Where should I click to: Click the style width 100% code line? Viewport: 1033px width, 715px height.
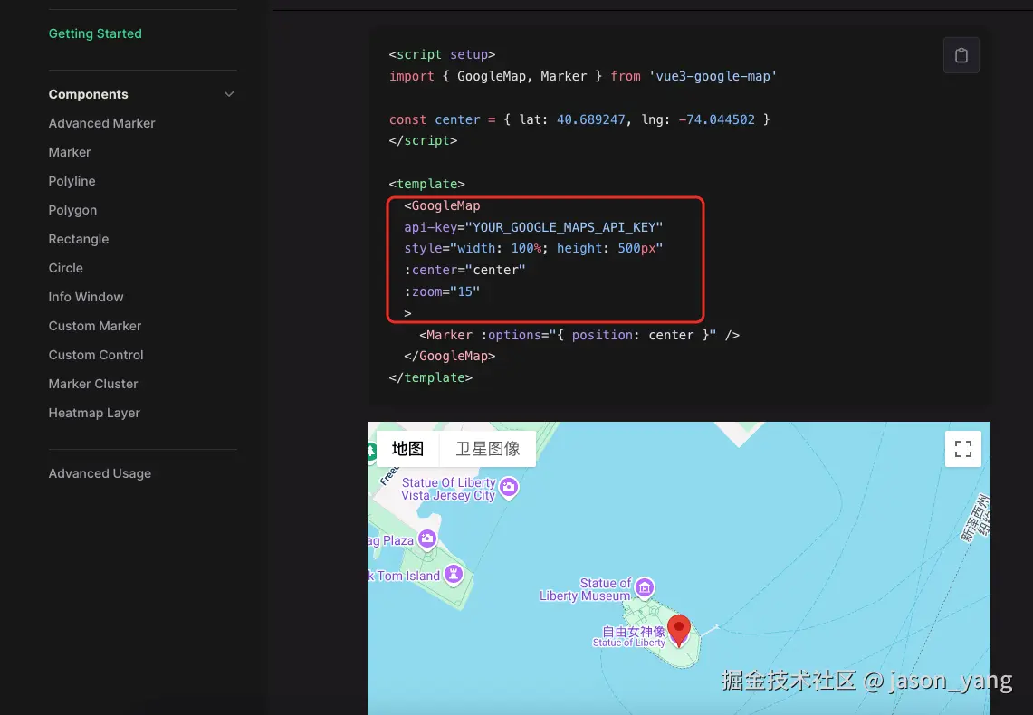pyautogui.click(x=533, y=248)
